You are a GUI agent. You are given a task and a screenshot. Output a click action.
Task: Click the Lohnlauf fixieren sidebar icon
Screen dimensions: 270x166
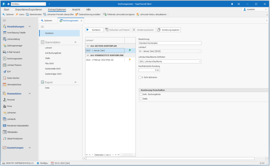[4, 65]
